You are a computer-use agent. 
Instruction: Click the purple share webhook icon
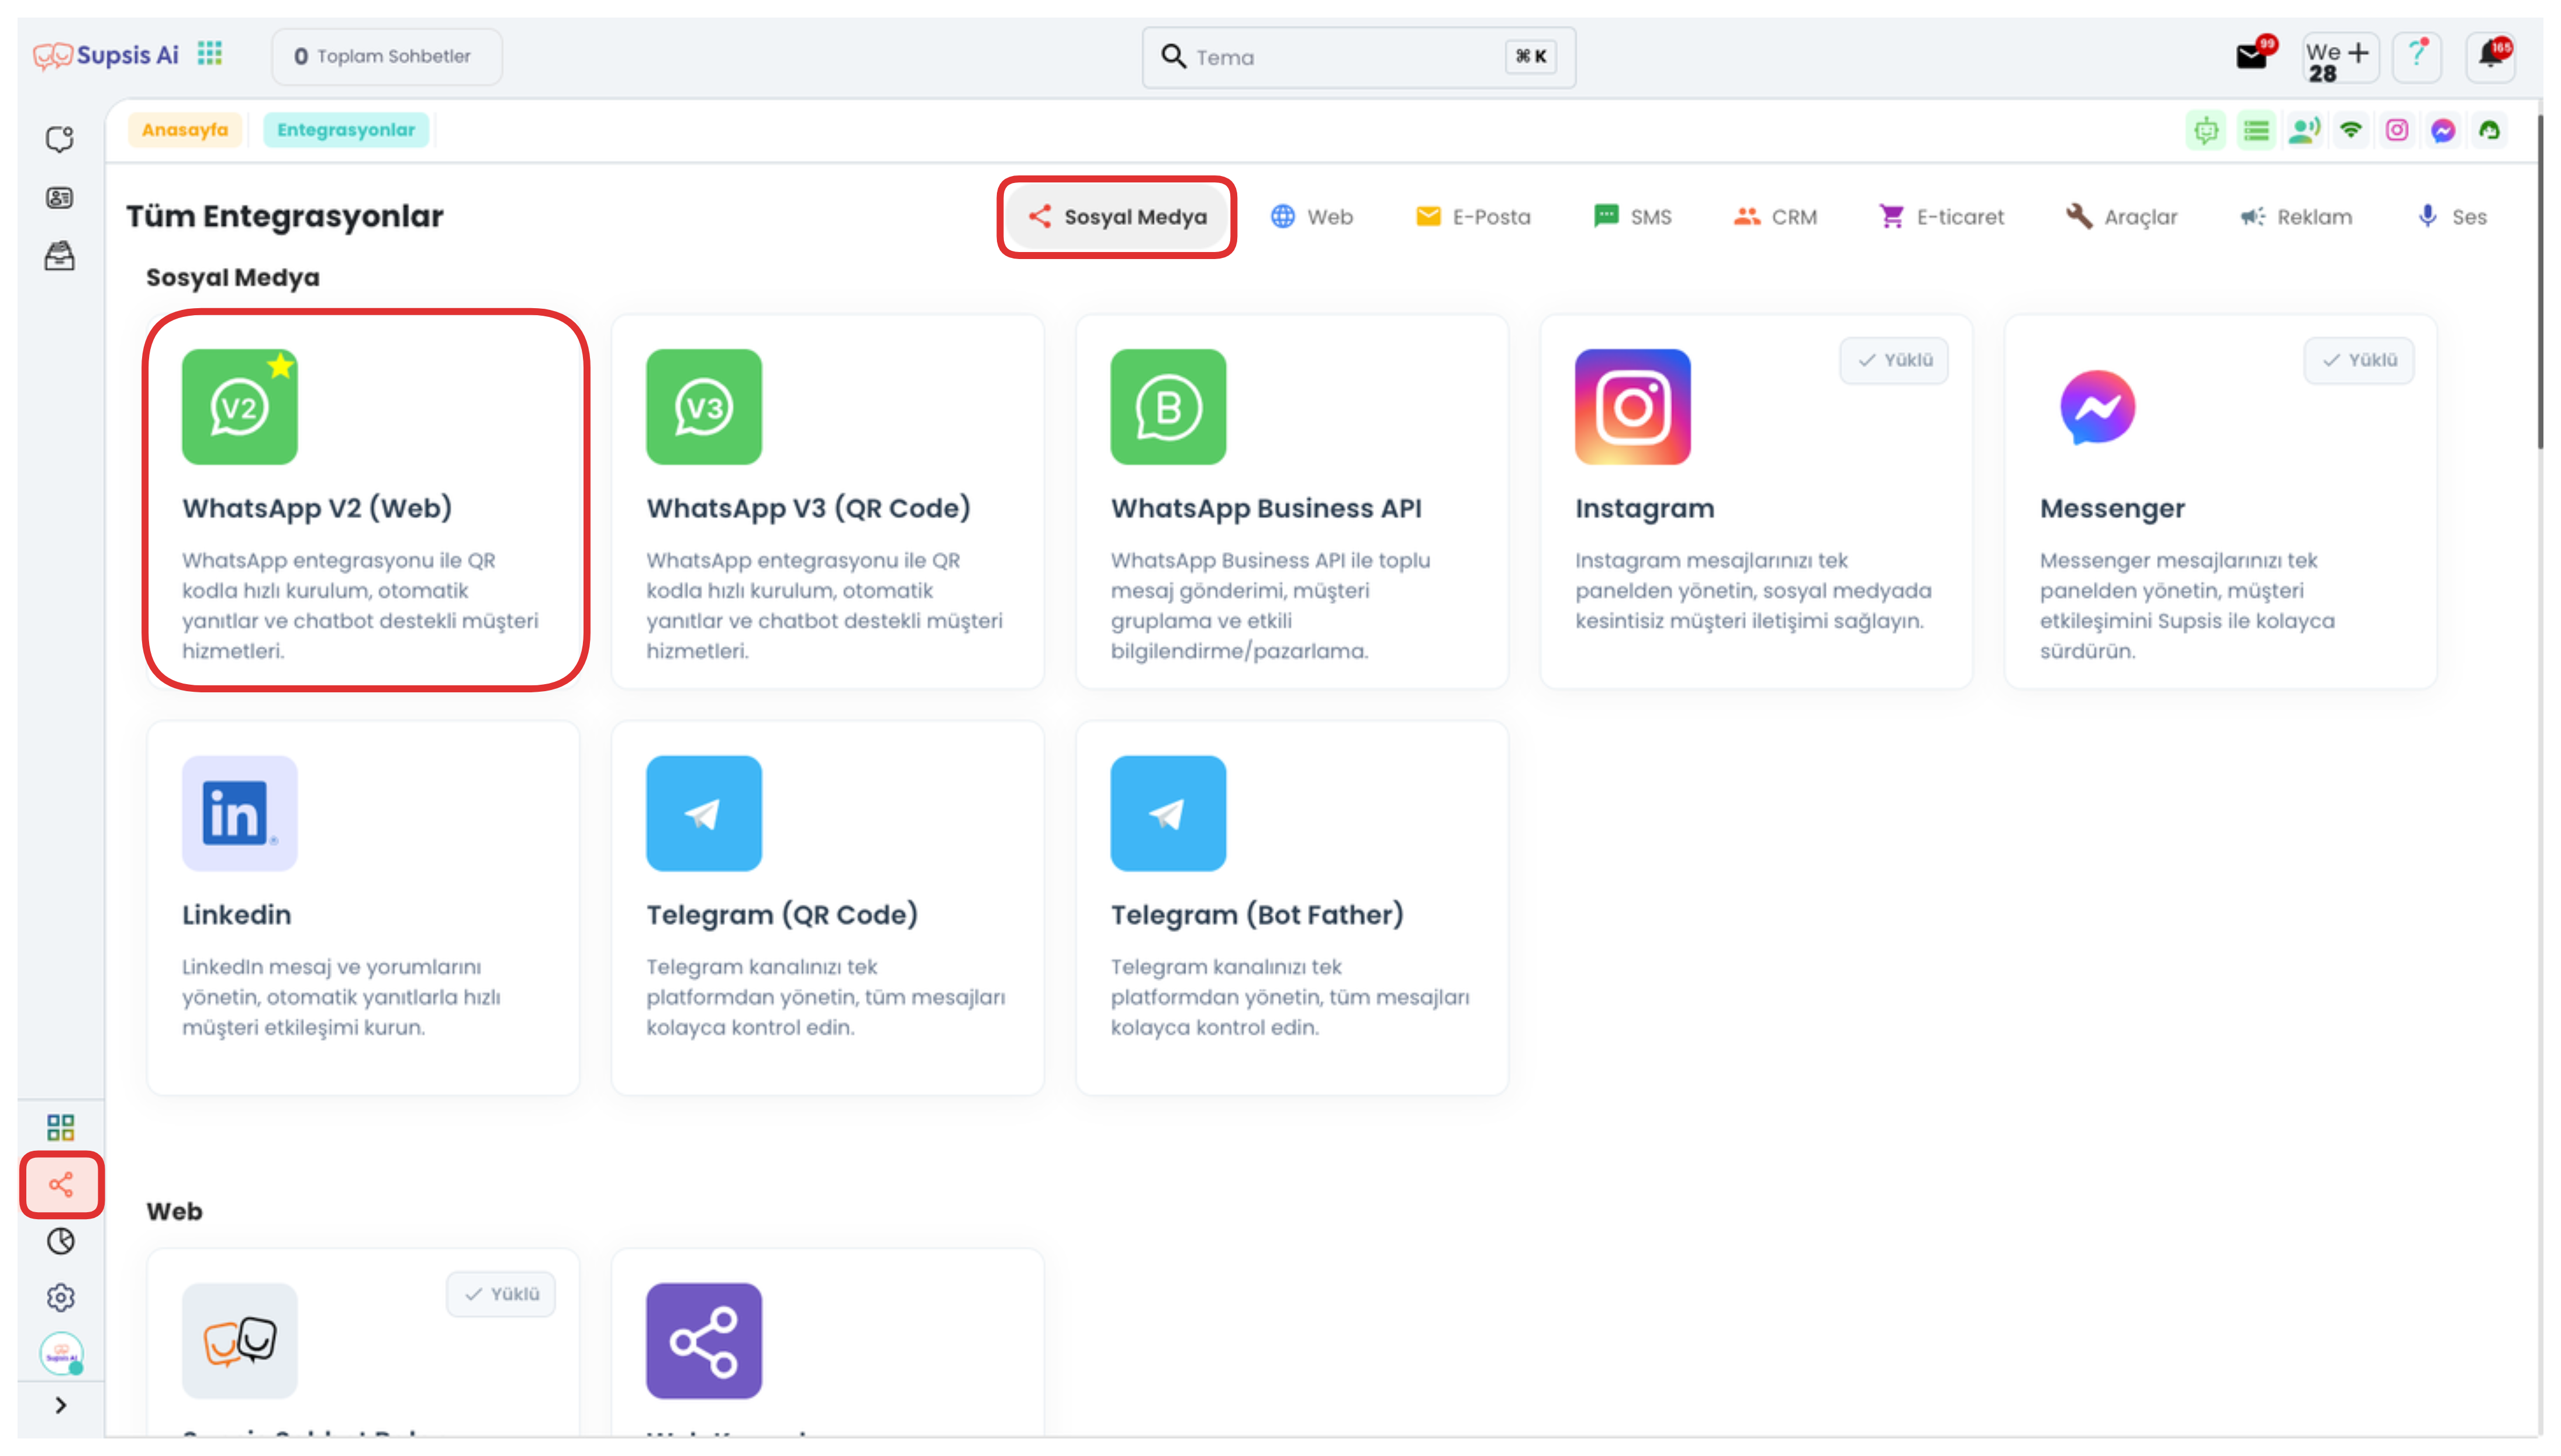(704, 1341)
